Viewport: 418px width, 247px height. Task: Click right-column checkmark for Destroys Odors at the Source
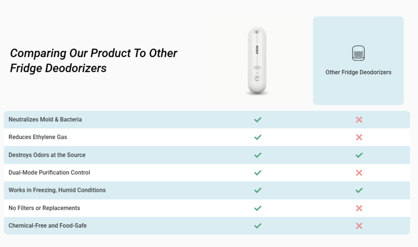359,155
